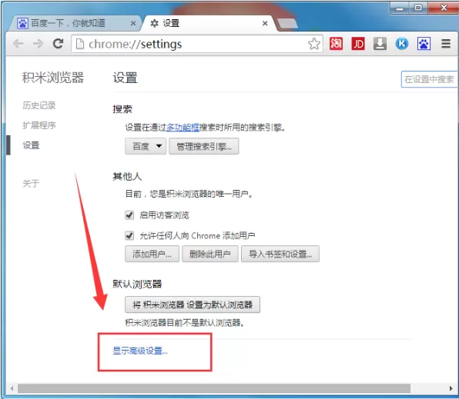Viewport: 459px width, 399px height.
Task: Close the 设置 tab
Action: tap(265, 23)
